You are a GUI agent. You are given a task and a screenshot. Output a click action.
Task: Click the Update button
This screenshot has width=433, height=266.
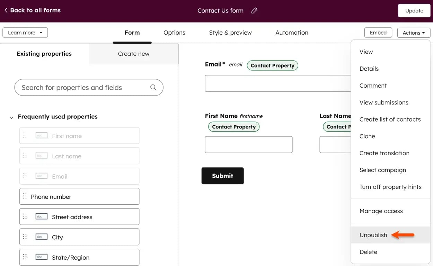pyautogui.click(x=414, y=10)
